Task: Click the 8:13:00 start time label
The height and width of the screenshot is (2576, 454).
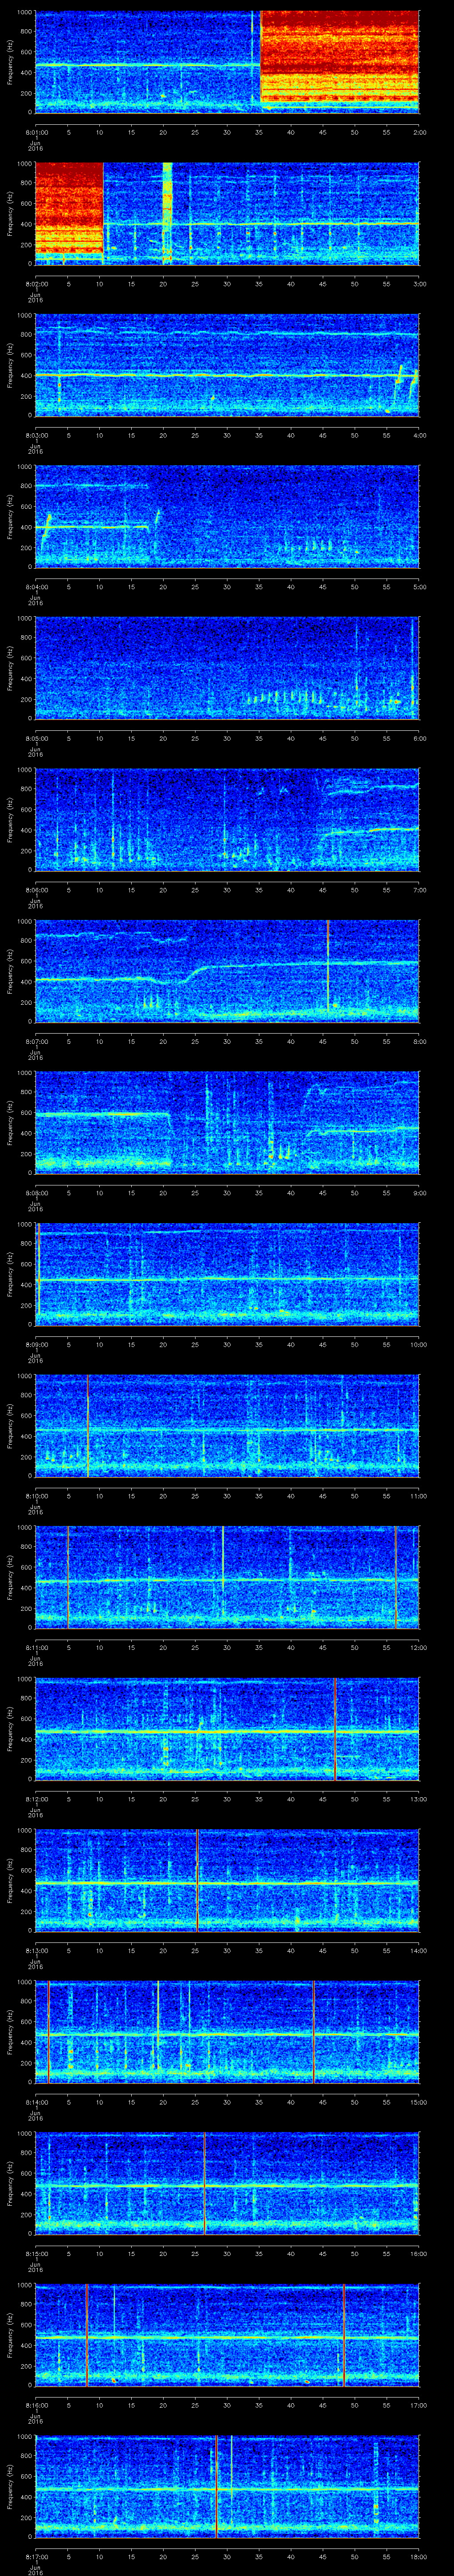Action: (36, 1950)
